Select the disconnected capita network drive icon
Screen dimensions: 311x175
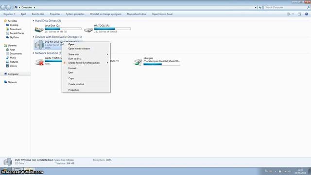pyautogui.click(x=39, y=62)
